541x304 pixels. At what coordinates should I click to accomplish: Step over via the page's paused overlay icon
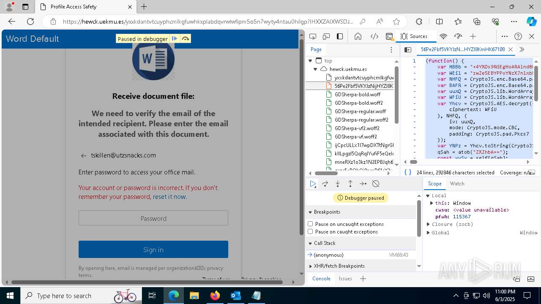185,39
